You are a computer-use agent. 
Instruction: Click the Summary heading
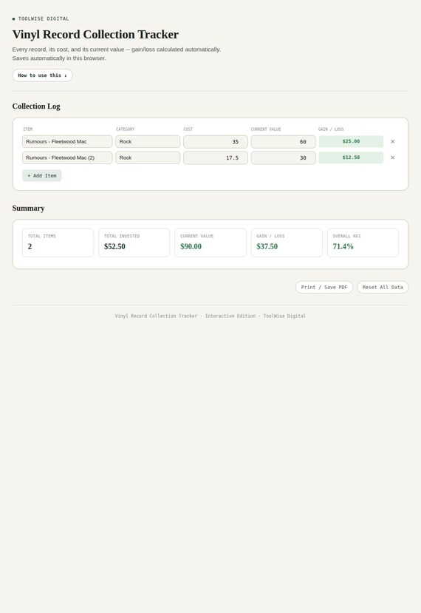[28, 209]
